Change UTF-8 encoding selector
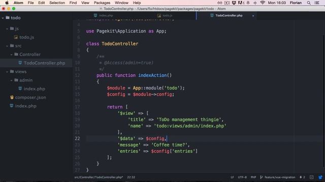325x182 pixels. click(x=242, y=177)
